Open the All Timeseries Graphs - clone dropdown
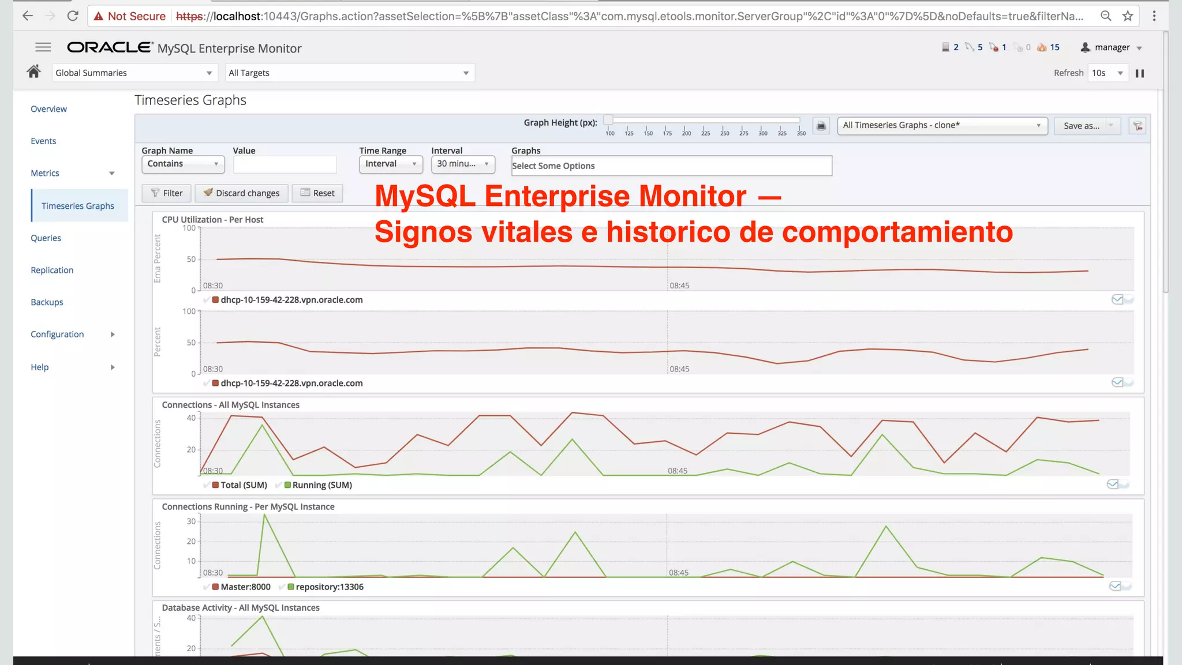 pos(942,125)
